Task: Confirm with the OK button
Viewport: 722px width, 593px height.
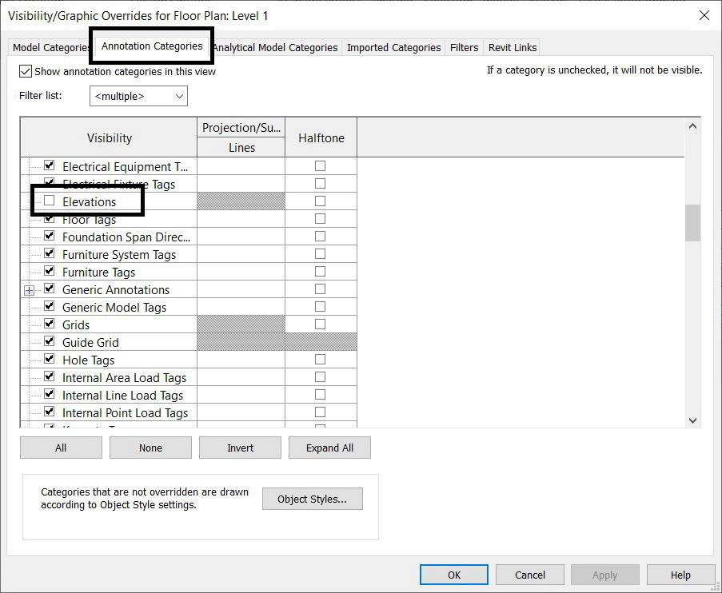Action: tap(453, 575)
